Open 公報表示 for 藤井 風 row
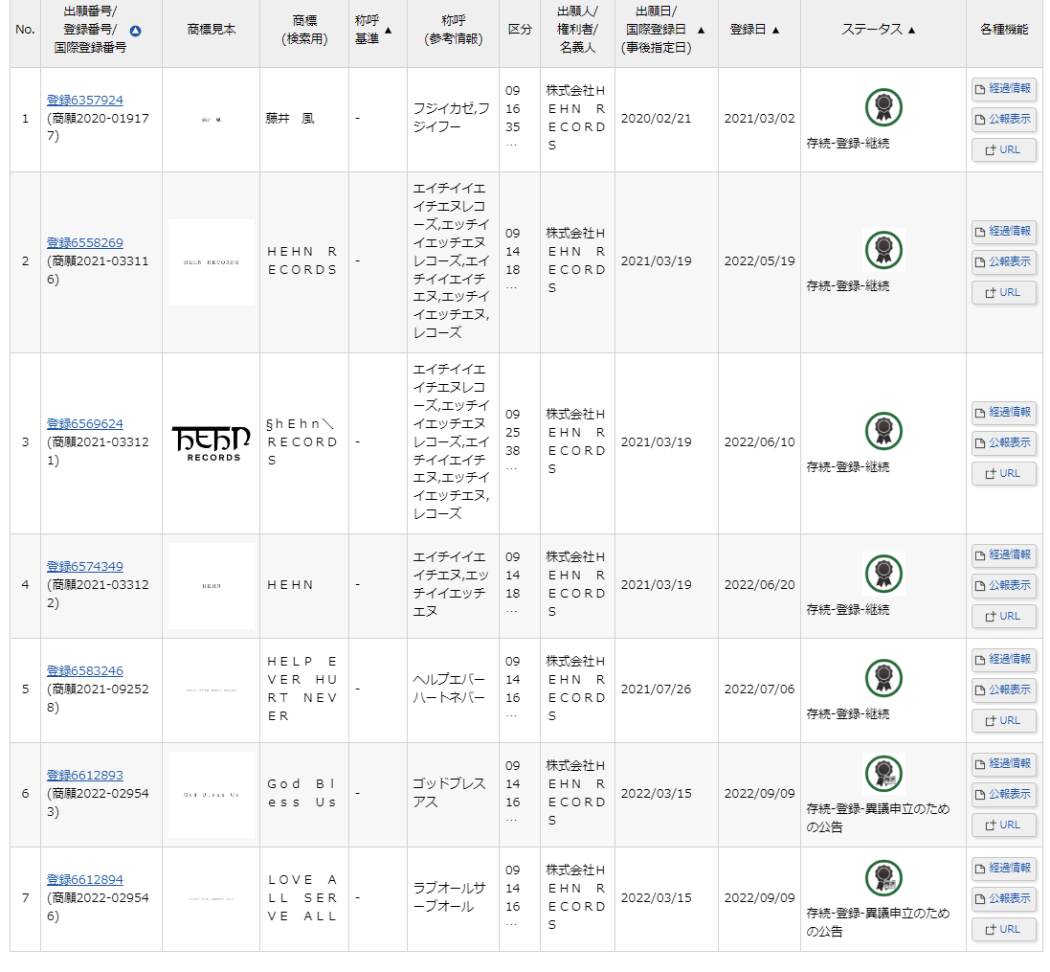Screen dimensions: 1050x972 [x=1004, y=120]
